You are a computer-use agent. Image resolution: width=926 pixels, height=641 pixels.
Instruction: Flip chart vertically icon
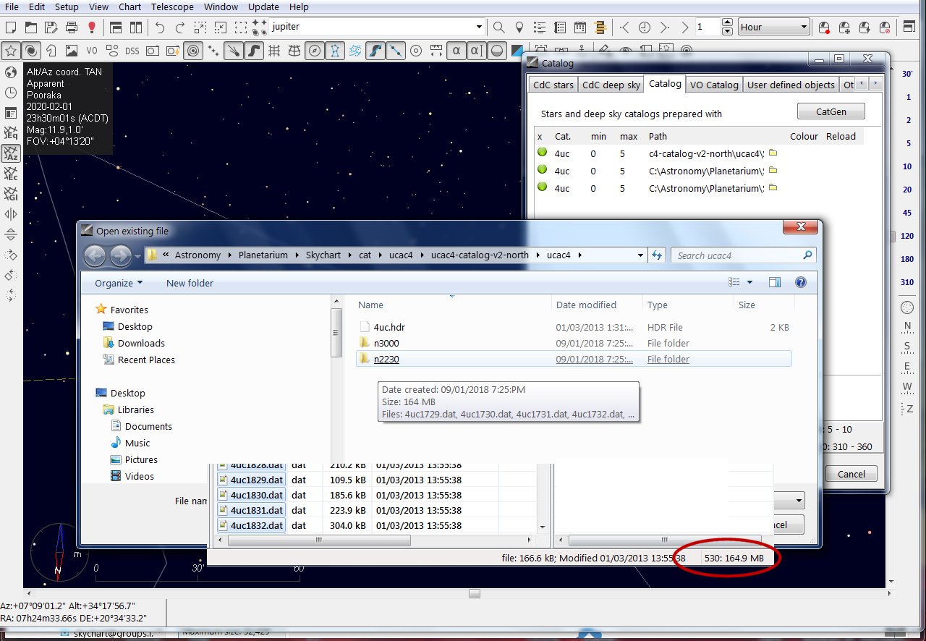[11, 234]
